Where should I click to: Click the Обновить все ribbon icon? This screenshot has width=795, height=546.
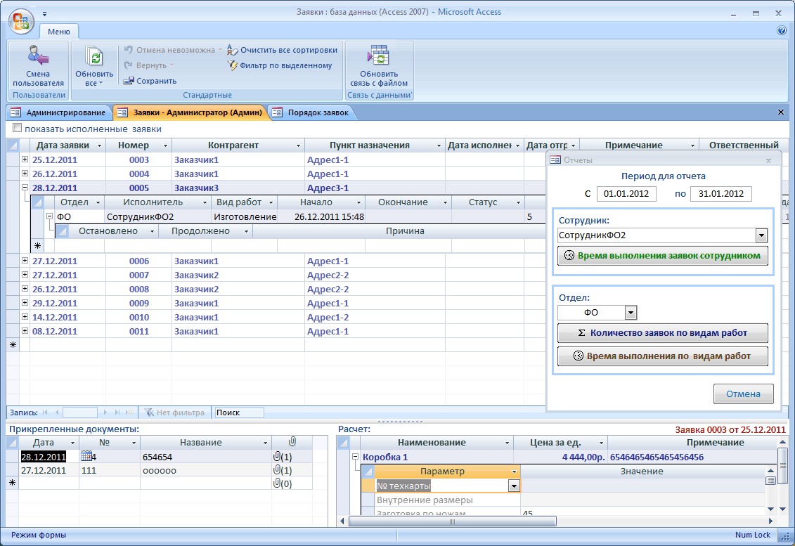point(93,56)
